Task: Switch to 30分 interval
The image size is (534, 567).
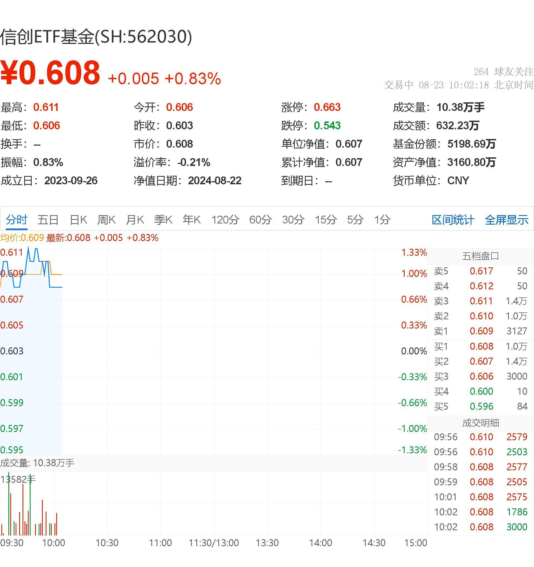Action: tap(293, 220)
